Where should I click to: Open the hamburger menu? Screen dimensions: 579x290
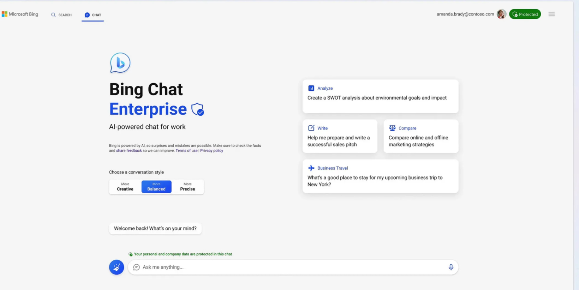tap(551, 14)
